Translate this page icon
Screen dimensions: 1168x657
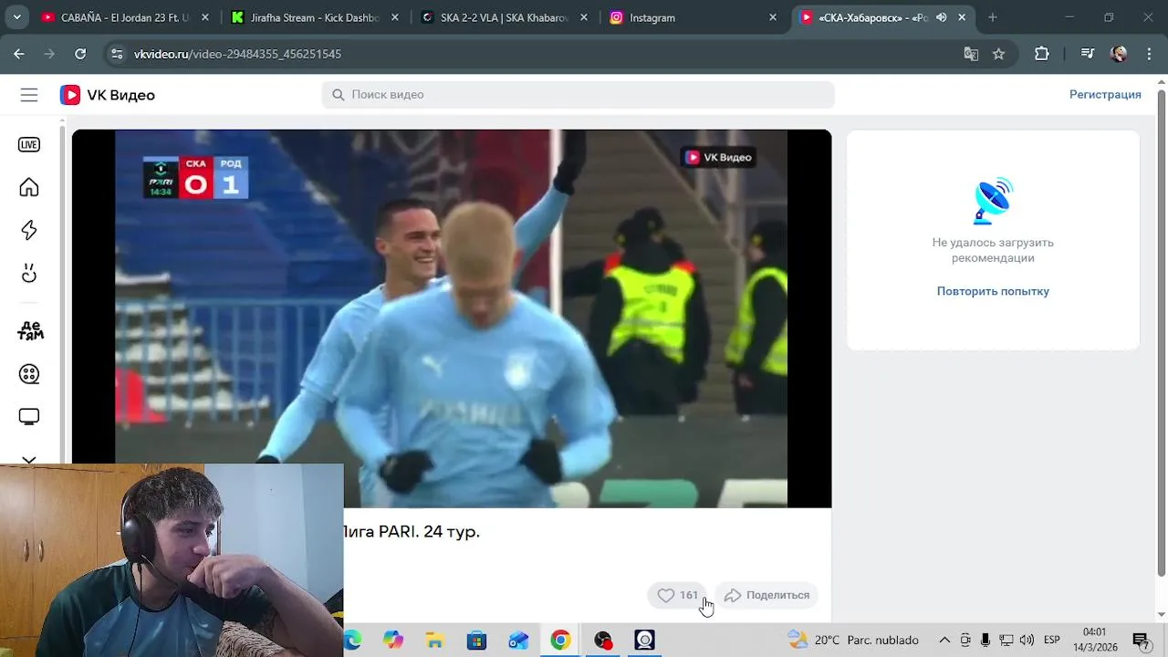click(x=971, y=54)
